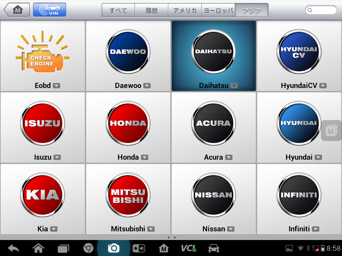342x256 pixels.
Task: Launch the Chrome browser
Action: pyautogui.click(x=88, y=248)
